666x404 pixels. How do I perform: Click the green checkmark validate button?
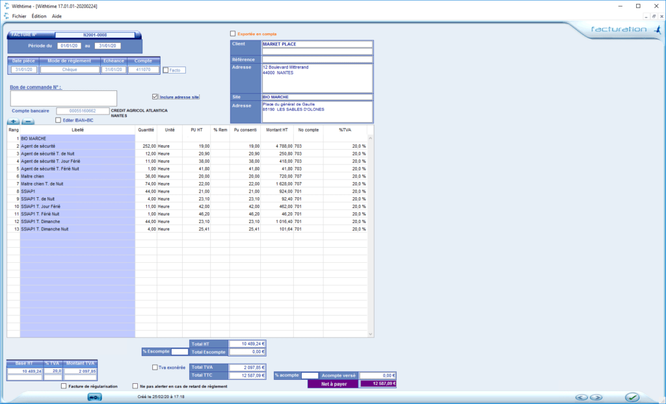click(632, 397)
